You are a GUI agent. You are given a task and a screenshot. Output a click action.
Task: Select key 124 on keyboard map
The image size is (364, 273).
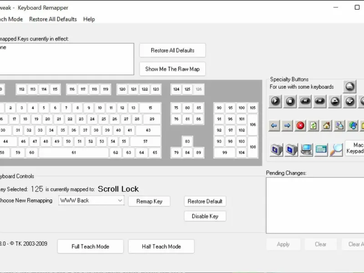pyautogui.click(x=176, y=89)
